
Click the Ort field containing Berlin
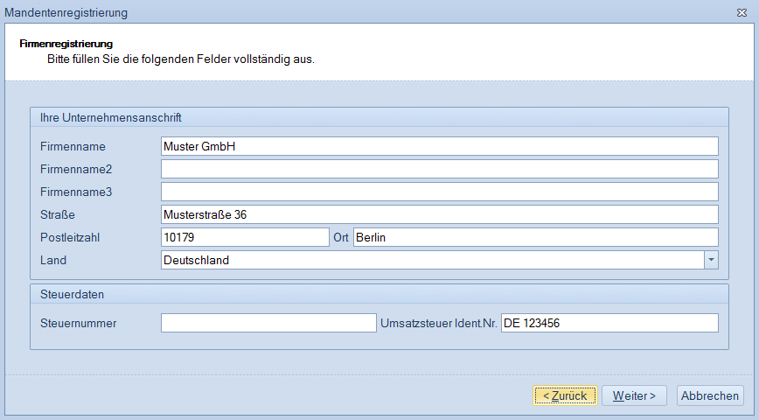coord(535,237)
